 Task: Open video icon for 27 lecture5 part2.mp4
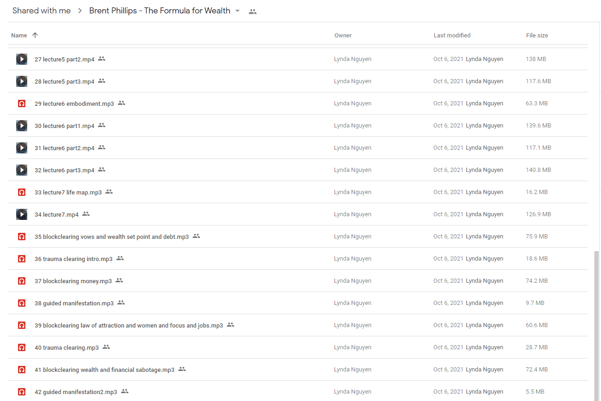pos(22,59)
